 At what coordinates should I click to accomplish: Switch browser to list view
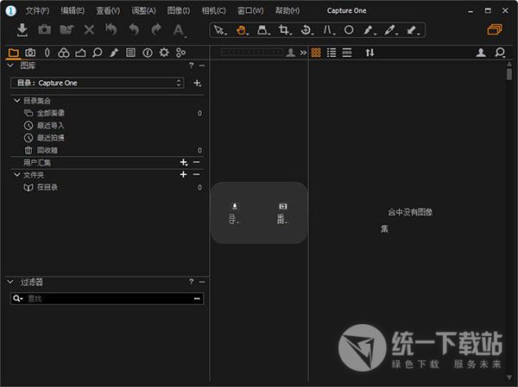pos(332,53)
